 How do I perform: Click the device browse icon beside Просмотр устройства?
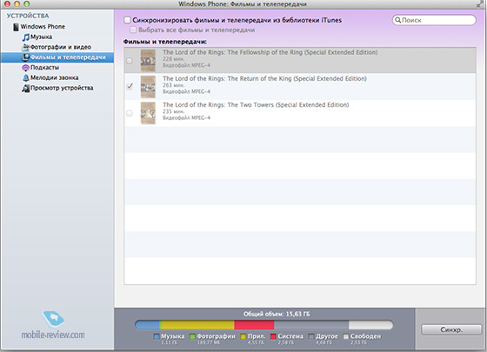click(x=26, y=88)
